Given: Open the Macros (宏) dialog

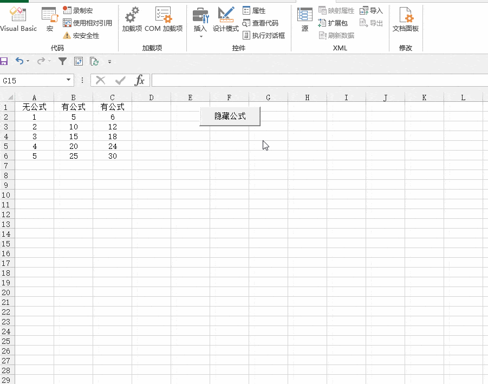Looking at the screenshot, I should [50, 19].
